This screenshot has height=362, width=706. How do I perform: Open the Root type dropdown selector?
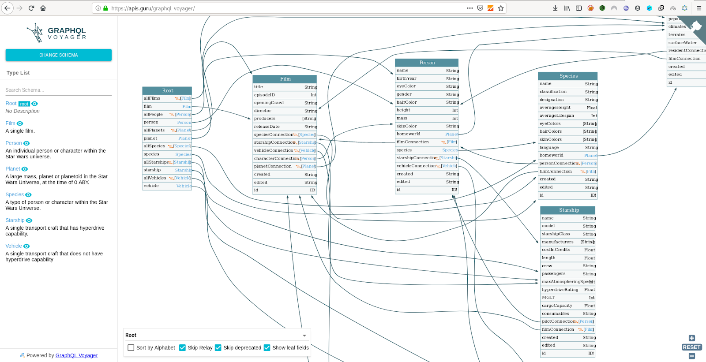216,335
